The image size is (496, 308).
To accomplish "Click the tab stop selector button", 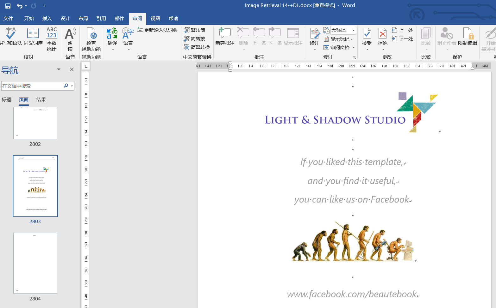I will pos(86,66).
